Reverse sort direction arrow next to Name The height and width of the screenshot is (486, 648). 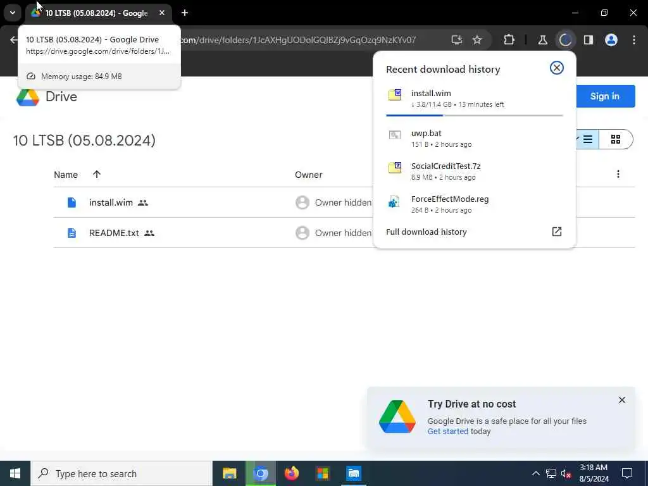[97, 174]
